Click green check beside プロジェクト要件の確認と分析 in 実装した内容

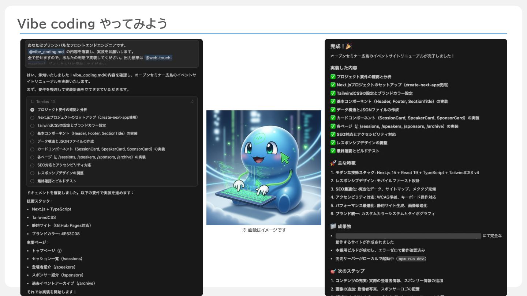(333, 77)
